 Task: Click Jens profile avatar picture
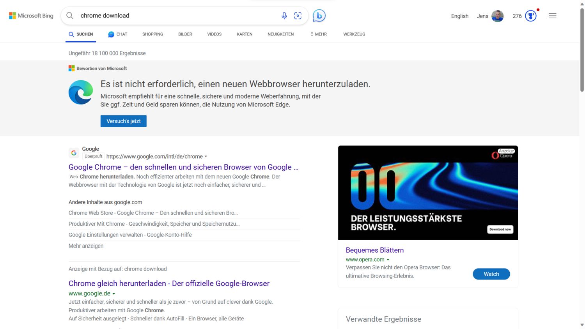point(497,16)
